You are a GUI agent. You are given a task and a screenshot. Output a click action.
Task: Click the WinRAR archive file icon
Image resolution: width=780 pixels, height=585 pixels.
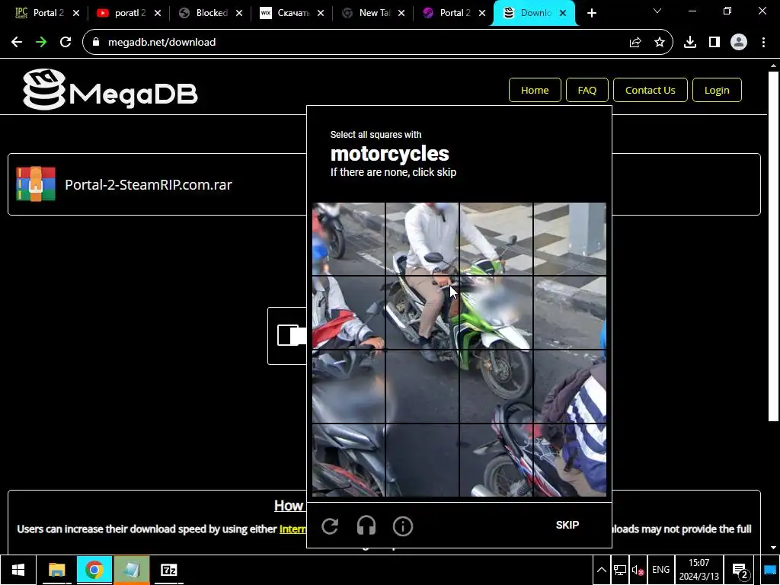[x=36, y=184]
